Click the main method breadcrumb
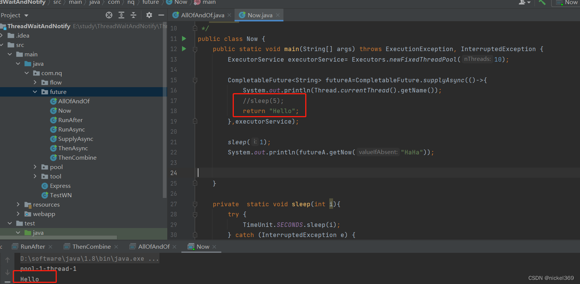The width and height of the screenshot is (580, 284). (209, 2)
